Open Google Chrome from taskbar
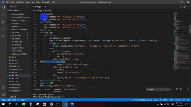Image resolution: width=191 pixels, height=107 pixels. pyautogui.click(x=51, y=104)
